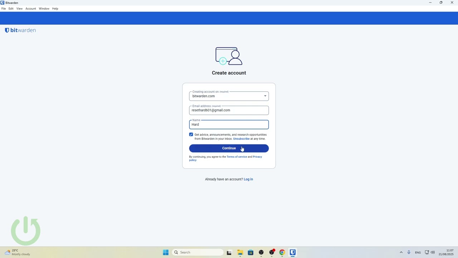Click the Bitwarden app icon in title bar
This screenshot has height=258, width=458.
point(3,3)
